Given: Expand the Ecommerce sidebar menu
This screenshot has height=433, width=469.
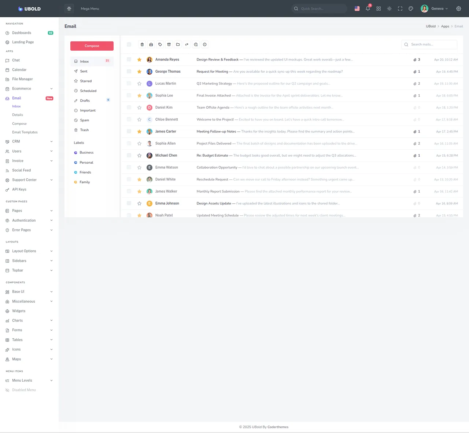Looking at the screenshot, I should point(29,88).
